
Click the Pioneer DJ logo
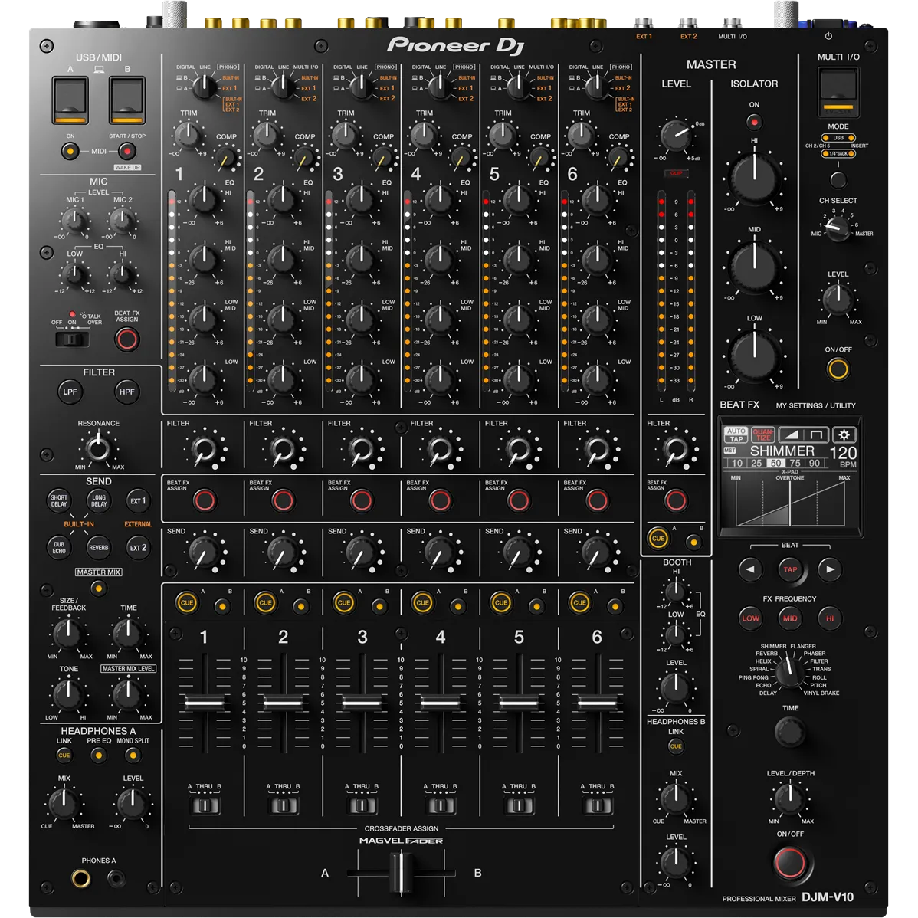tap(455, 45)
